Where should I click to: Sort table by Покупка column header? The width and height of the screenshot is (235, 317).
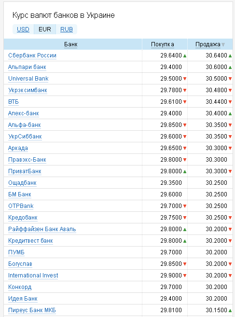pyautogui.click(x=163, y=44)
